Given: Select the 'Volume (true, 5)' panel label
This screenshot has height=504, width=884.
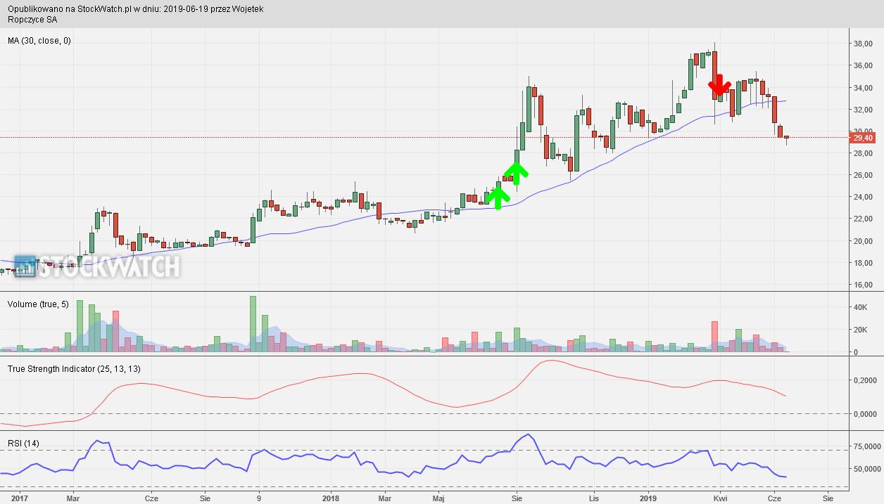Looking at the screenshot, I should (x=37, y=304).
